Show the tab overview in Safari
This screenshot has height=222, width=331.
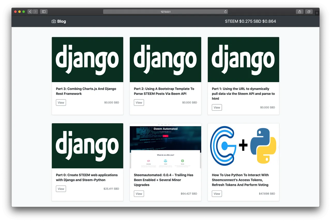click(309, 12)
